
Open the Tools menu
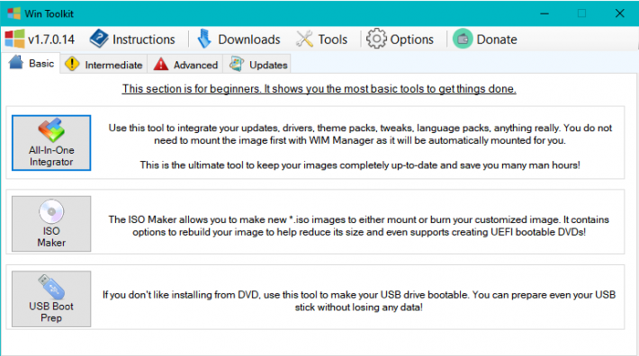pyautogui.click(x=322, y=39)
